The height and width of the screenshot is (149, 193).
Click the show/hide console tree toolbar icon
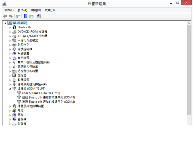tap(18, 16)
